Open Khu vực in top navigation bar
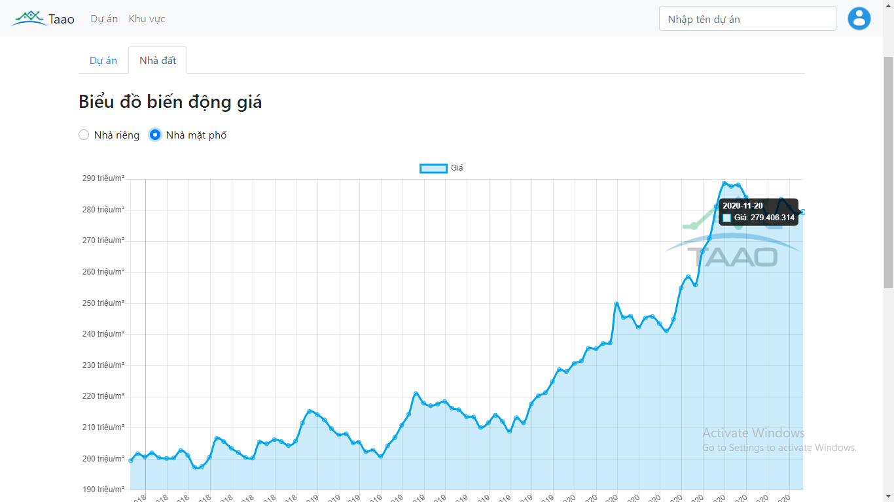Screen dimensions: 894x502 [x=147, y=19]
